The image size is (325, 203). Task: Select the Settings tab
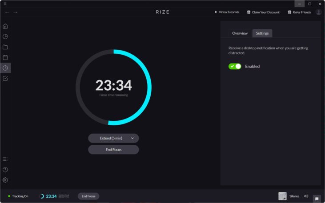point(262,33)
